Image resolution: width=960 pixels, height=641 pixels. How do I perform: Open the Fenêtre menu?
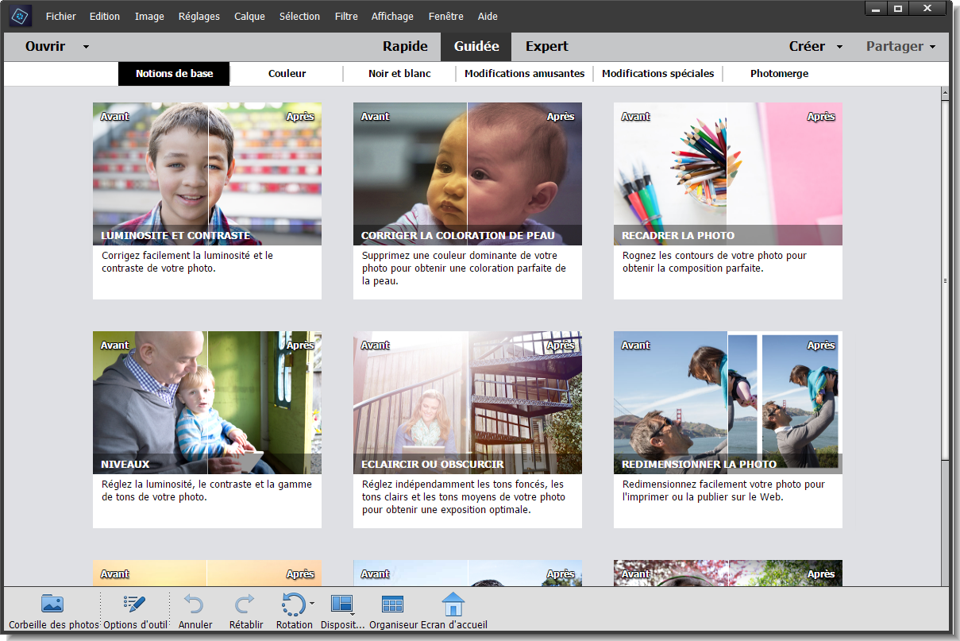point(445,16)
